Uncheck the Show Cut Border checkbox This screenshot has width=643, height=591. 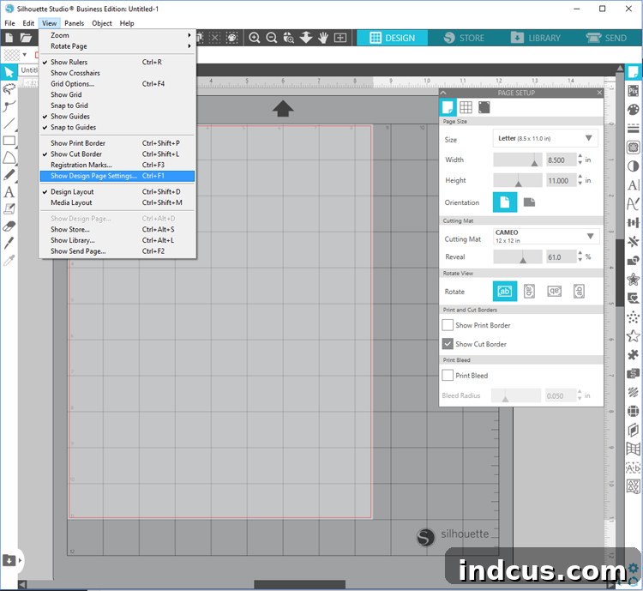(448, 344)
